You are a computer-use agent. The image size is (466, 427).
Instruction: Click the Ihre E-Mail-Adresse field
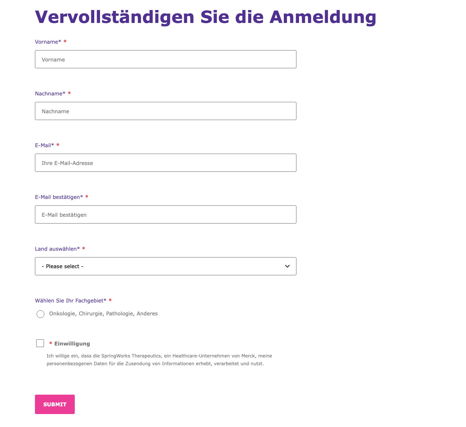(165, 163)
